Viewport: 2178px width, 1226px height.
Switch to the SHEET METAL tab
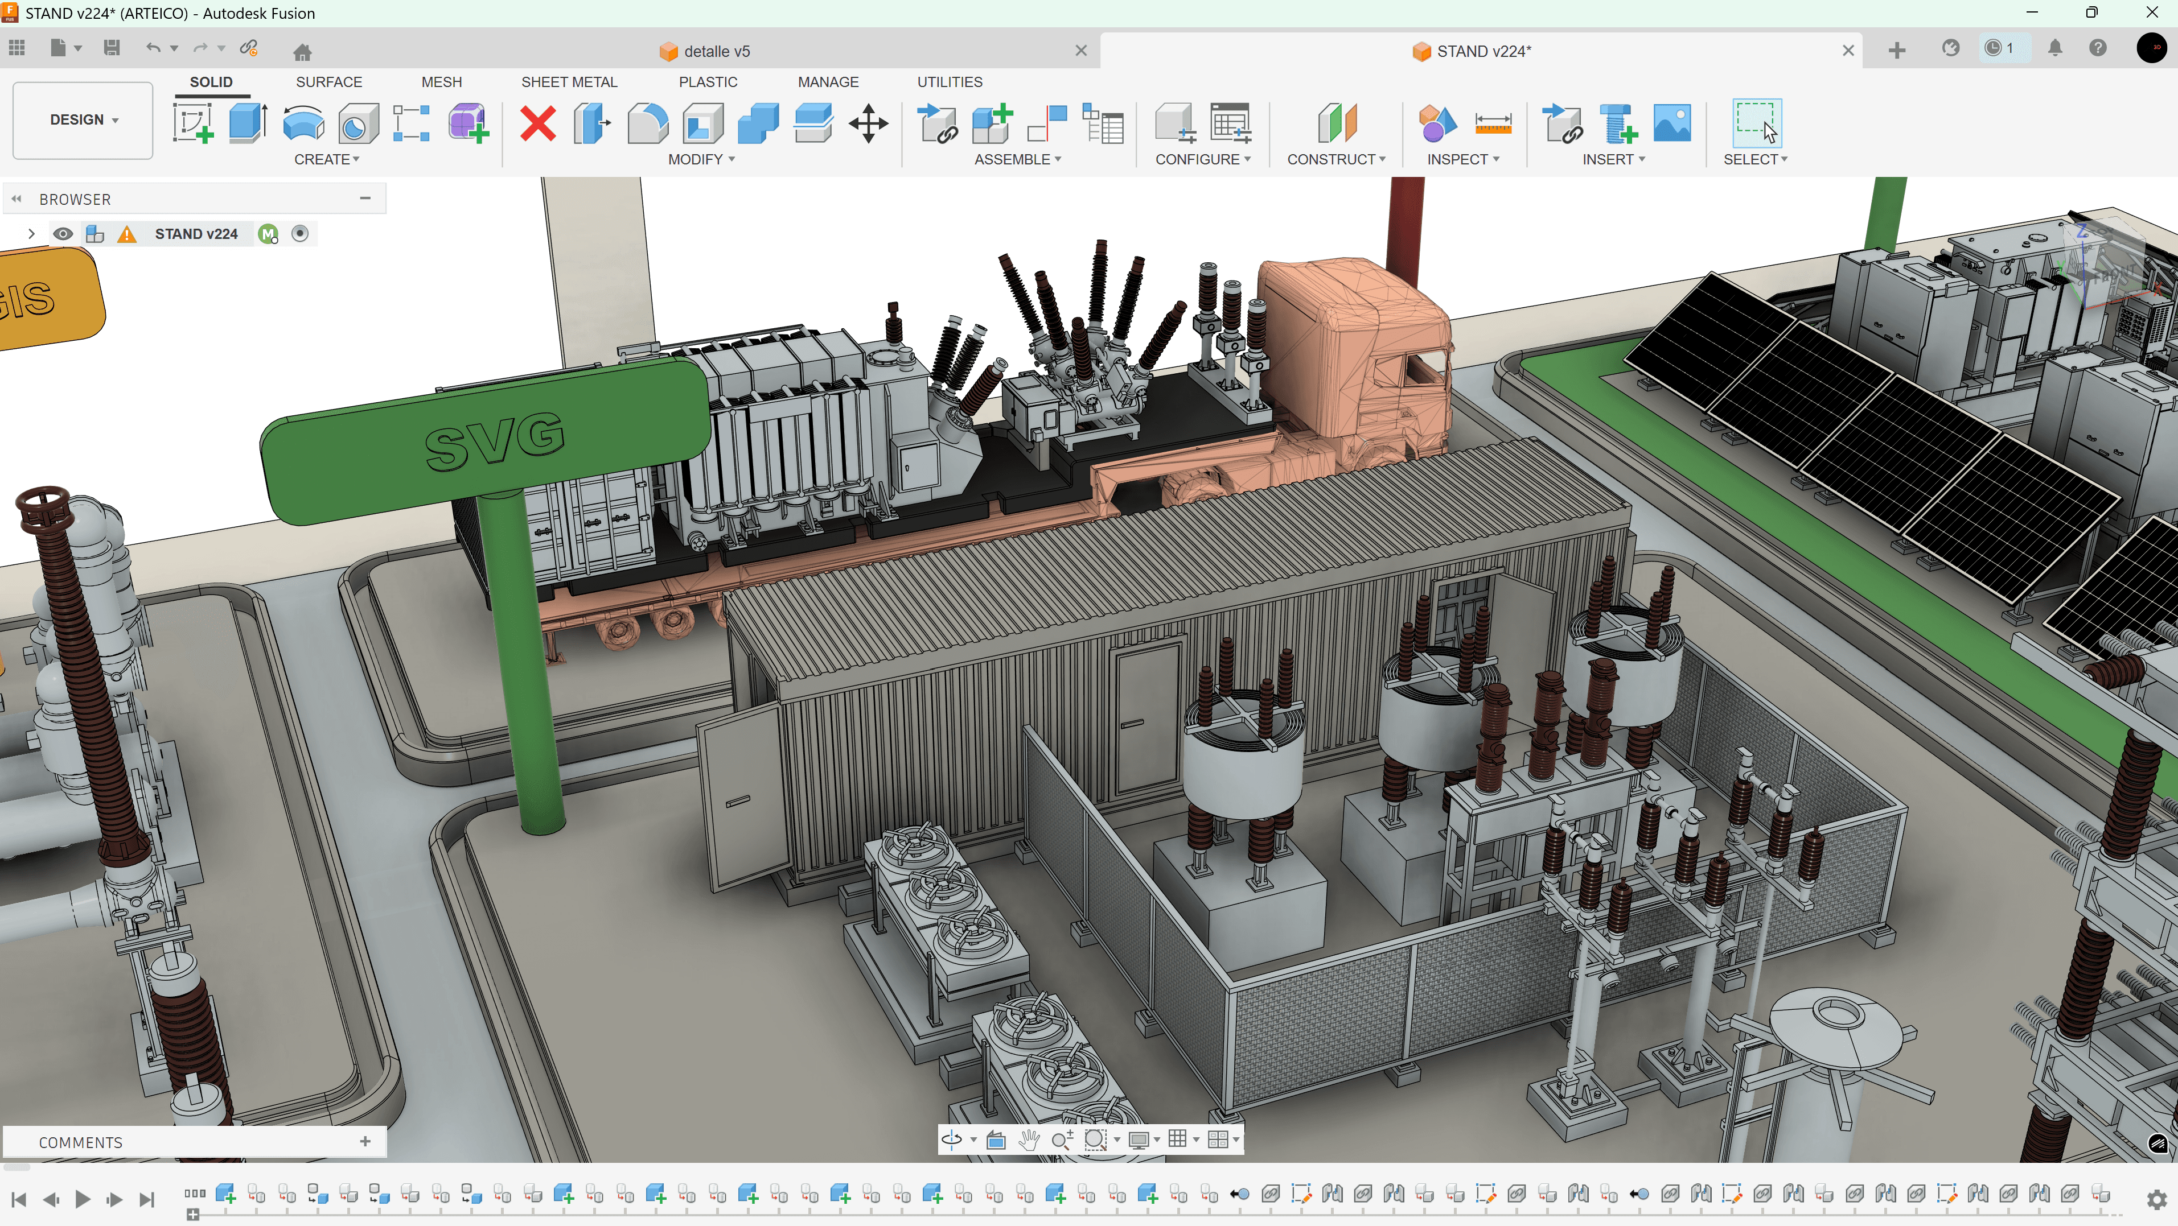pyautogui.click(x=569, y=82)
